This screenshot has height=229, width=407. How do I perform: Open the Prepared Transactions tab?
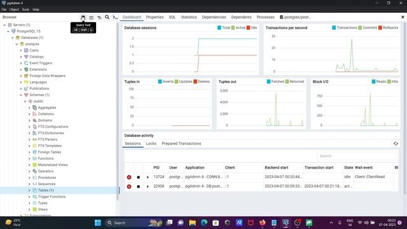click(181, 144)
